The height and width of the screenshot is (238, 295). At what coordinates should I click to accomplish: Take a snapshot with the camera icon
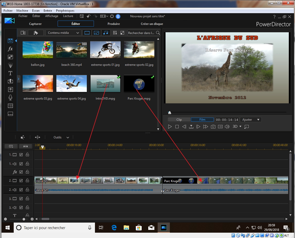pos(213,126)
